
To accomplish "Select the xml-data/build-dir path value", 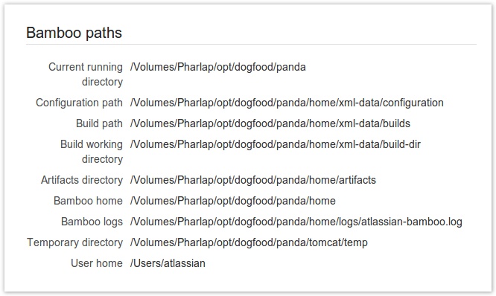I will click(276, 144).
